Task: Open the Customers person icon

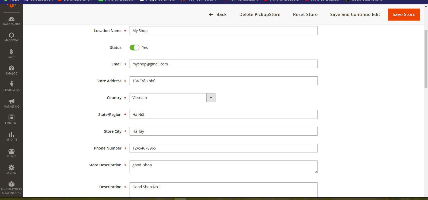Action: click(x=12, y=84)
